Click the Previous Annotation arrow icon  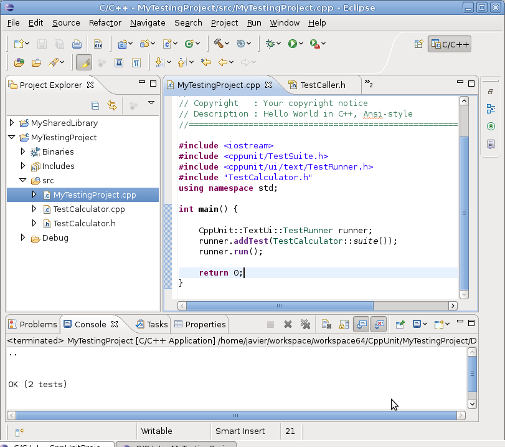pyautogui.click(x=182, y=62)
